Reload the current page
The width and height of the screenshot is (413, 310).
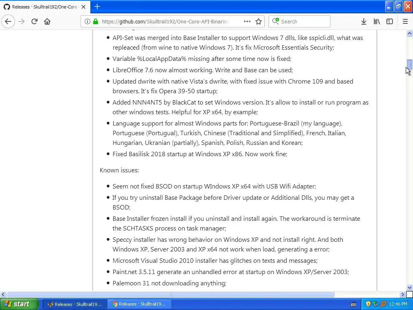click(34, 21)
